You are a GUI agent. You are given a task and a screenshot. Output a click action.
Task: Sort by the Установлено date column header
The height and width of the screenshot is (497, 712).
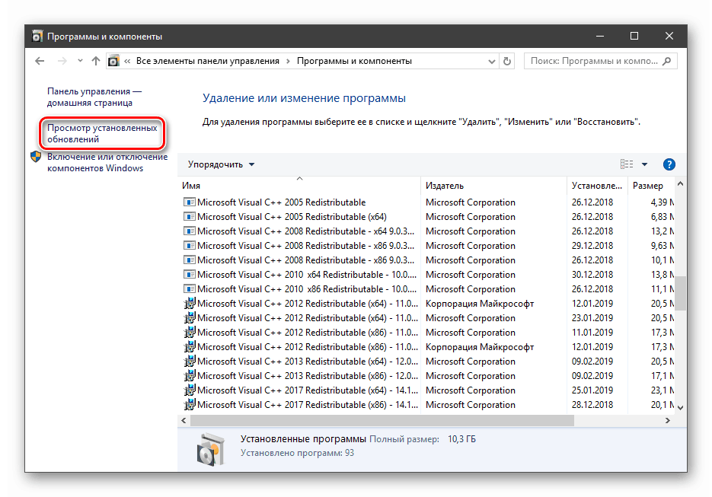pyautogui.click(x=598, y=186)
